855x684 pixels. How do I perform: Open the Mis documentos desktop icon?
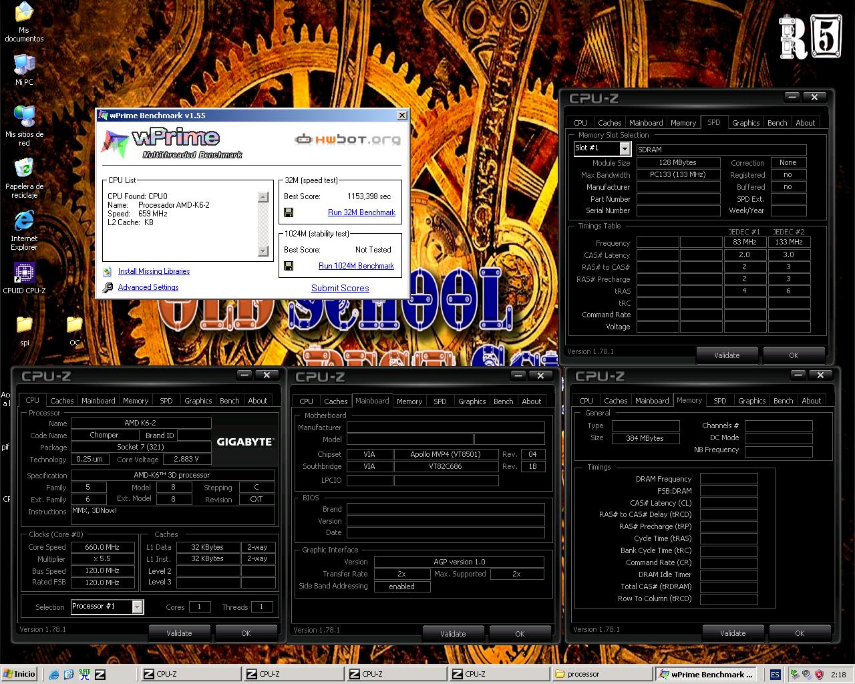tap(24, 13)
